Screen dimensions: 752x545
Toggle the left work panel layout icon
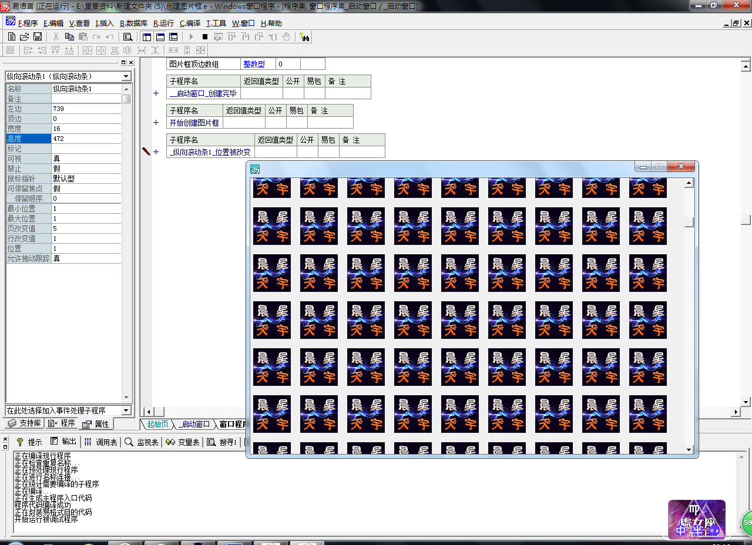click(147, 36)
